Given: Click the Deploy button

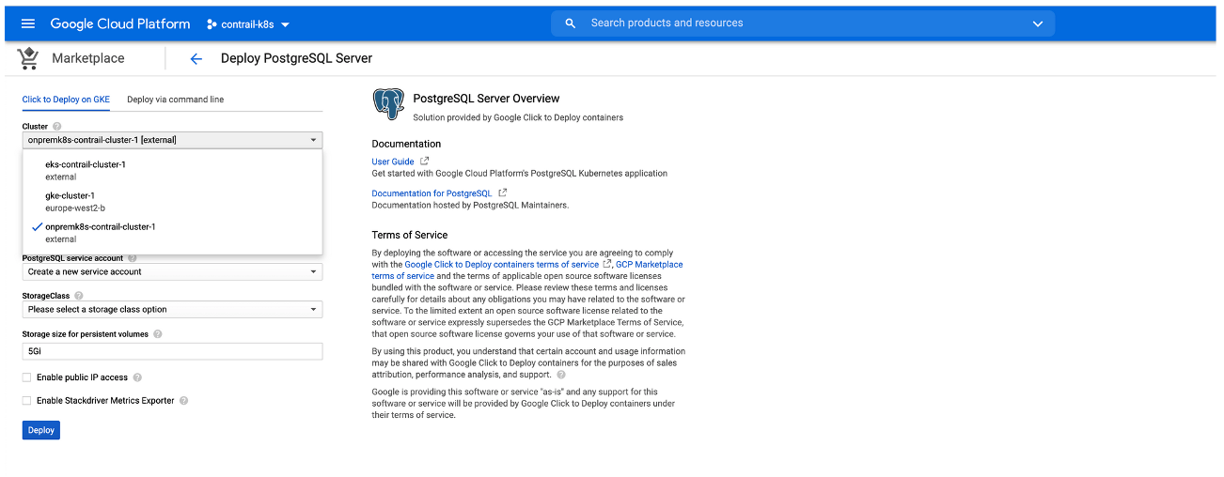Looking at the screenshot, I should [41, 430].
